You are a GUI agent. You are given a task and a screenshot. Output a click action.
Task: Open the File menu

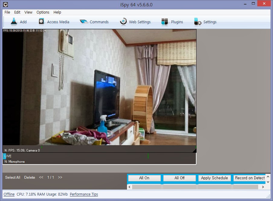(7, 12)
